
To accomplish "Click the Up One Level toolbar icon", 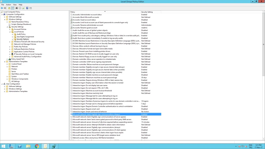I will point(9,8).
